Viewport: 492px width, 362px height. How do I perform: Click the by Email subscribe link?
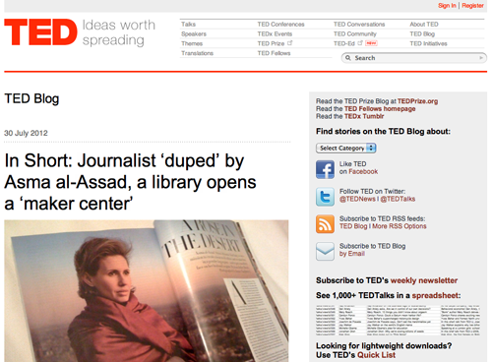[352, 254]
